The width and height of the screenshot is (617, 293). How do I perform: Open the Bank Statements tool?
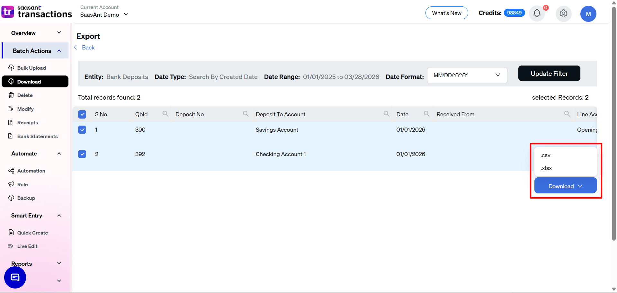37,136
